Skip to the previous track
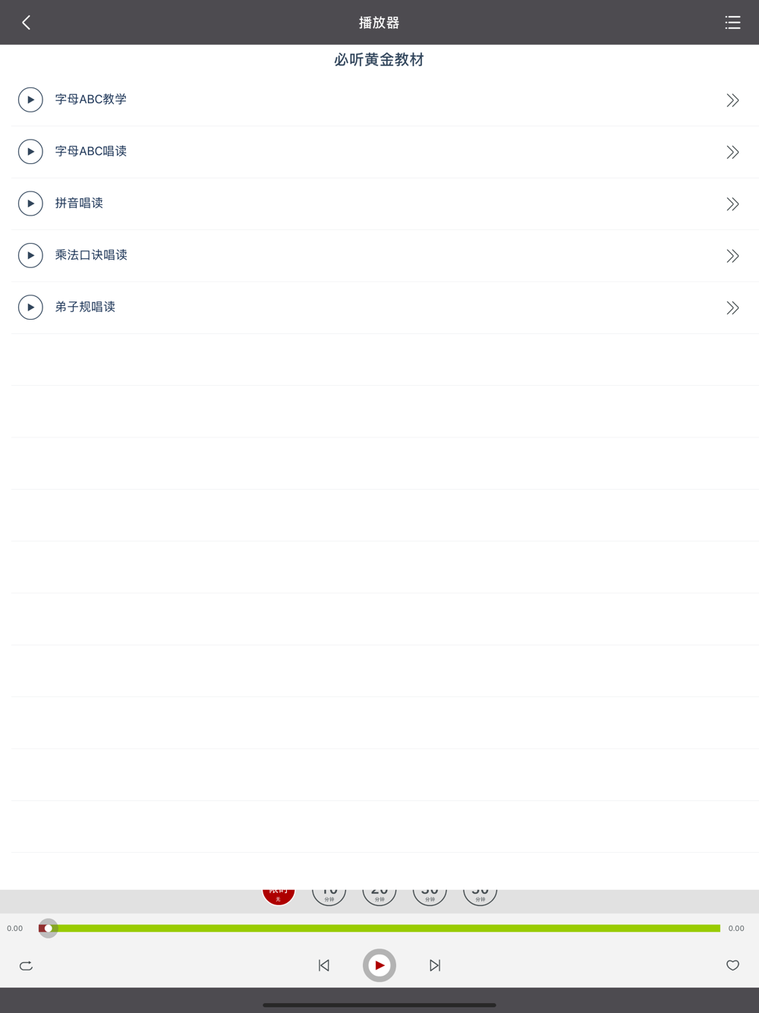Image resolution: width=759 pixels, height=1013 pixels. point(324,965)
